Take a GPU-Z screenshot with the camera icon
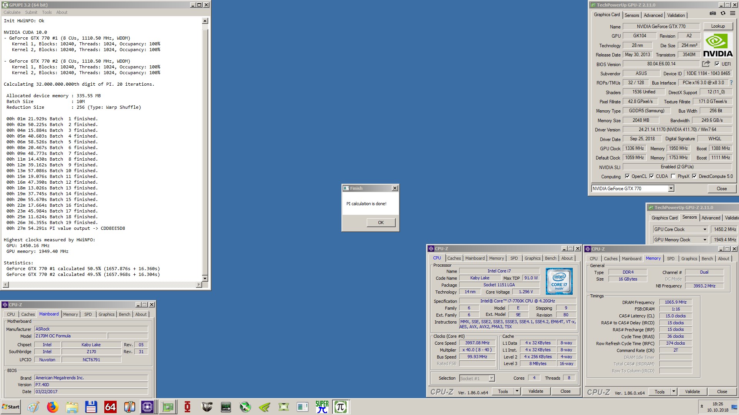The width and height of the screenshot is (739, 415). pos(713,13)
